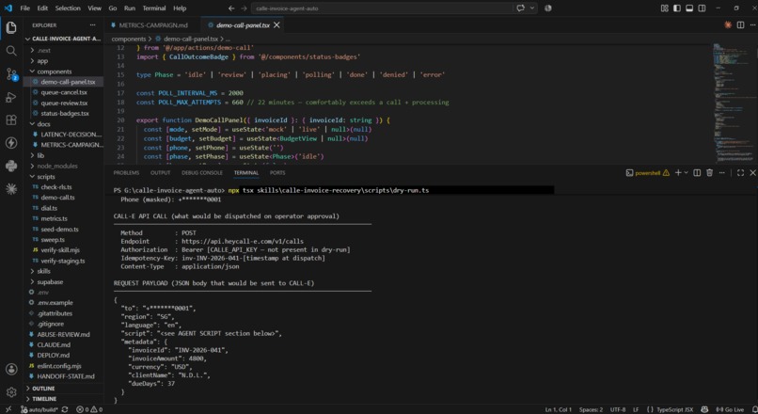
Task: Open the Copilot chat icon in title bar
Action: [521, 8]
